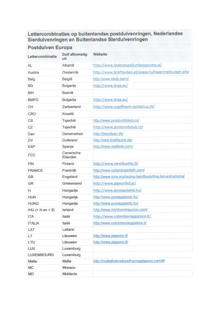This screenshot has width=219, height=312.
Task: Follow the Frankrijk colombophiliefr.com link
Action: pyautogui.click(x=119, y=170)
